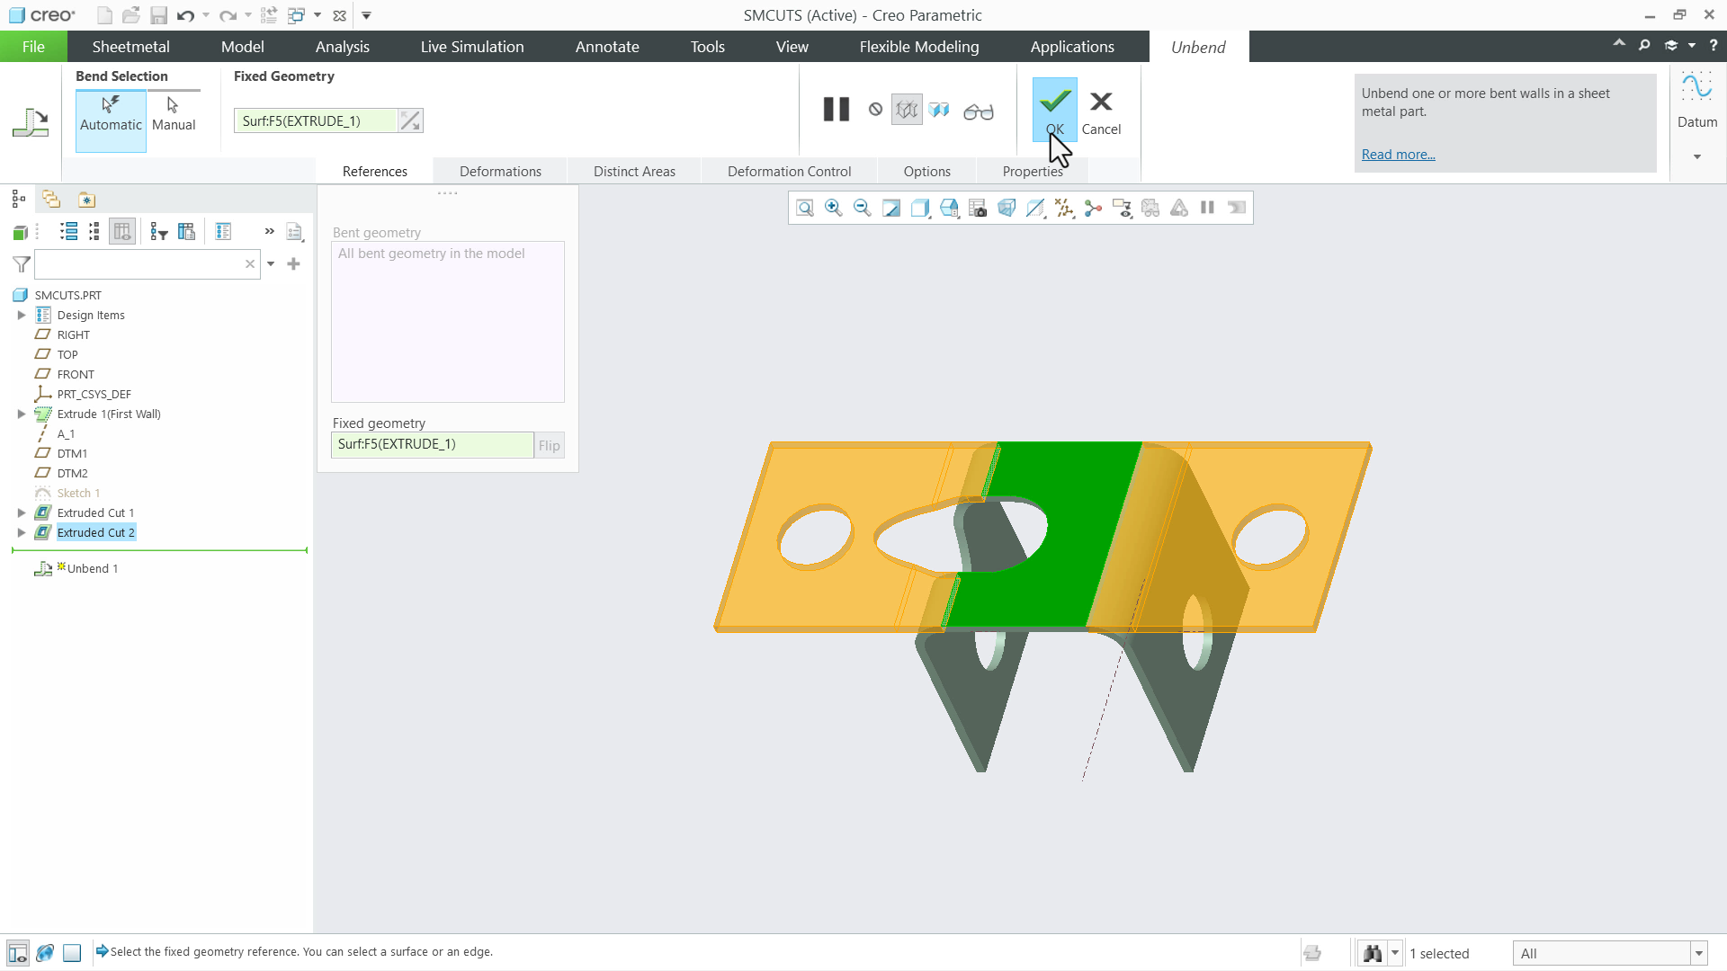Viewport: 1727px width, 971px height.
Task: Expand the Extruded Cut 1 feature
Action: pos(22,512)
